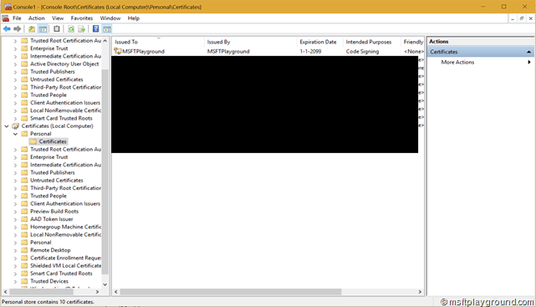Collapse the Certificates section in Actions pane
Screen dimensions: 536x307
pyautogui.click(x=528, y=52)
